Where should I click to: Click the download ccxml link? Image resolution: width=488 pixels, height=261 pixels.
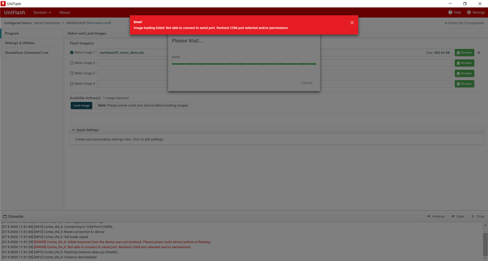99,23
